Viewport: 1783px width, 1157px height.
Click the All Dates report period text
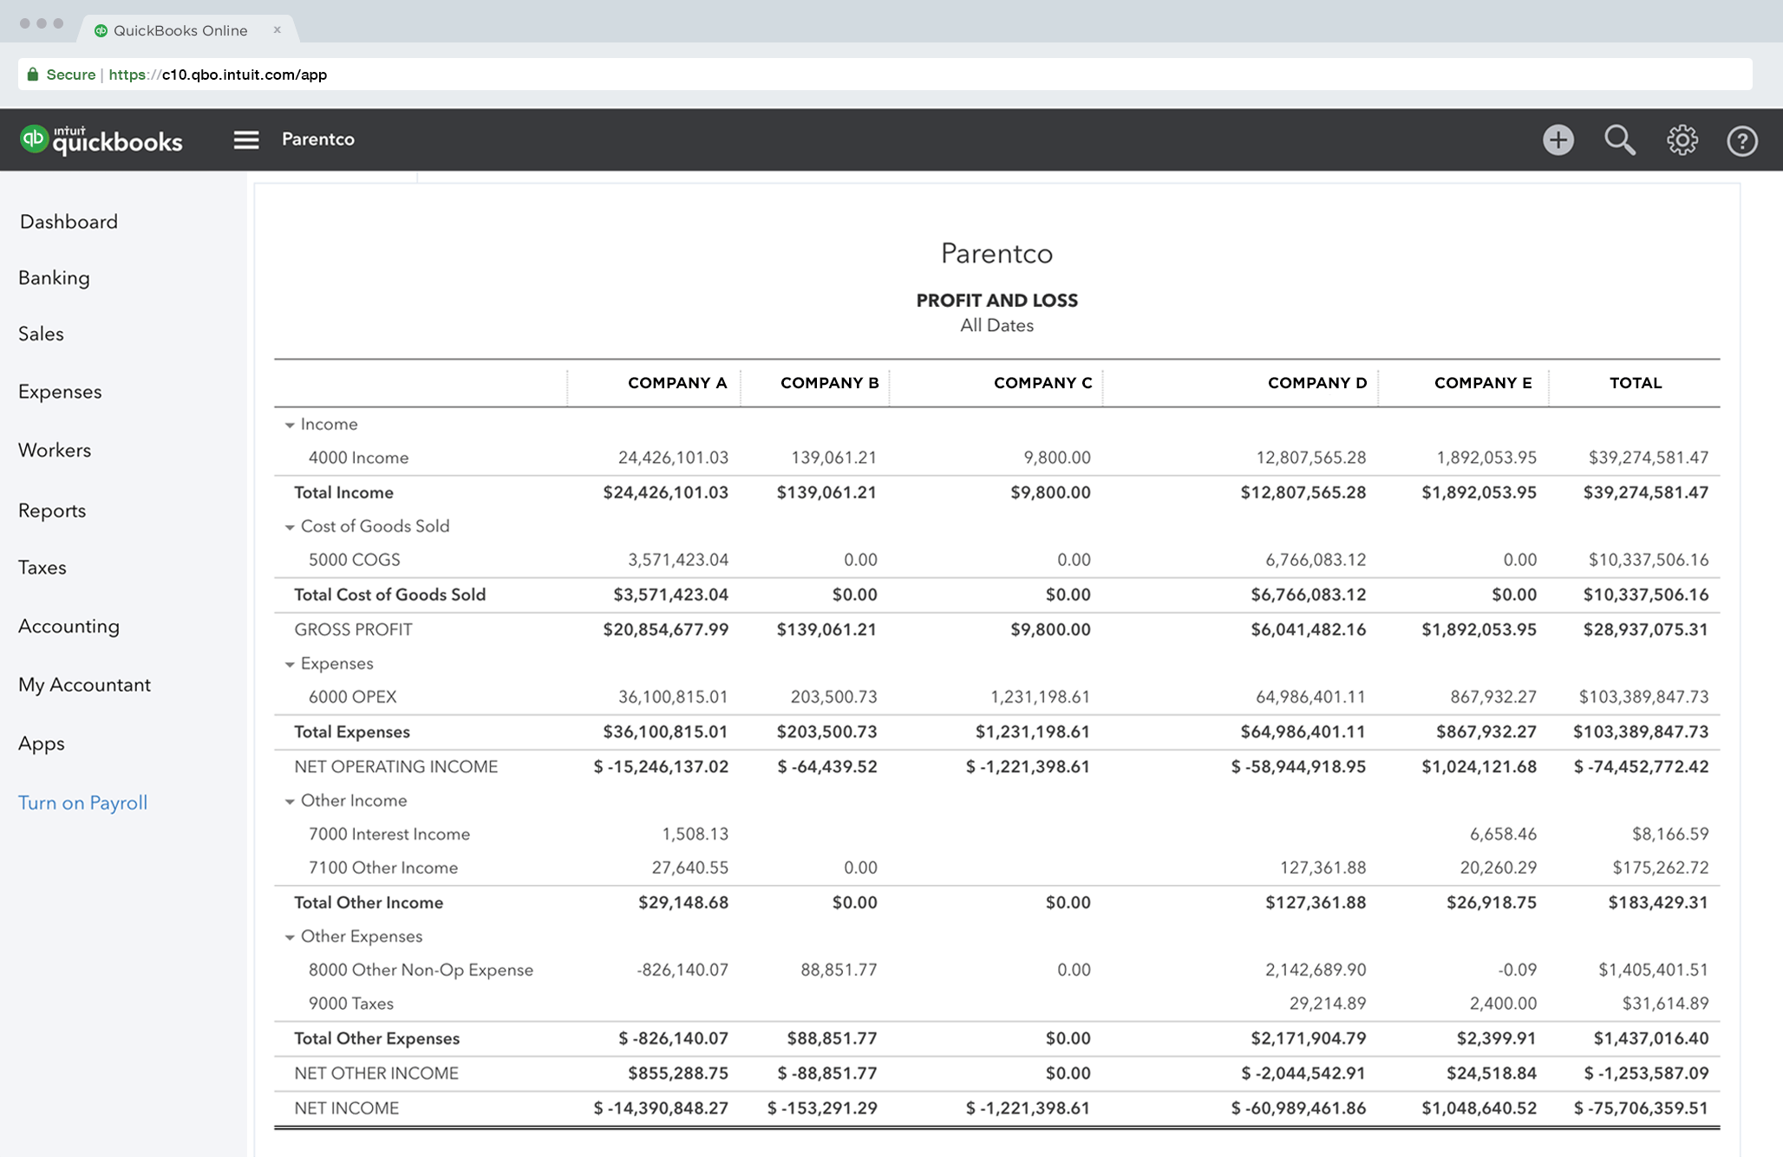pos(996,326)
